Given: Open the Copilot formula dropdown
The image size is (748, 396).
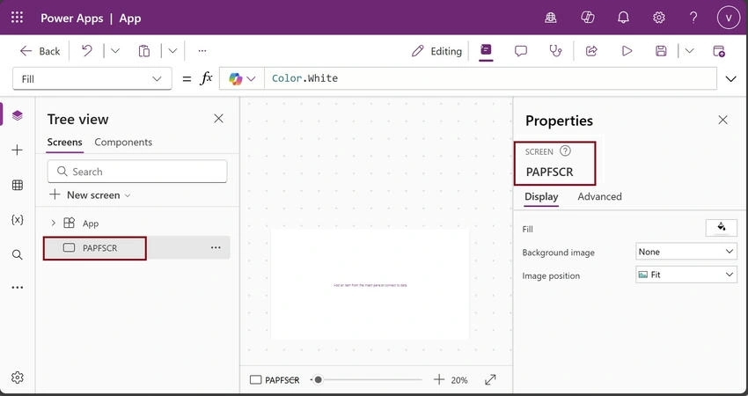Looking at the screenshot, I should pos(242,78).
